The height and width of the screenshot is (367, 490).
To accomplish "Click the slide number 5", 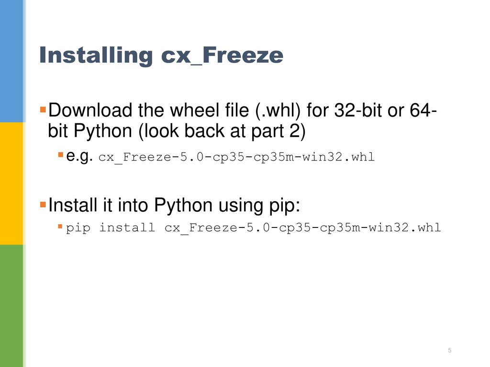I will coord(450,350).
